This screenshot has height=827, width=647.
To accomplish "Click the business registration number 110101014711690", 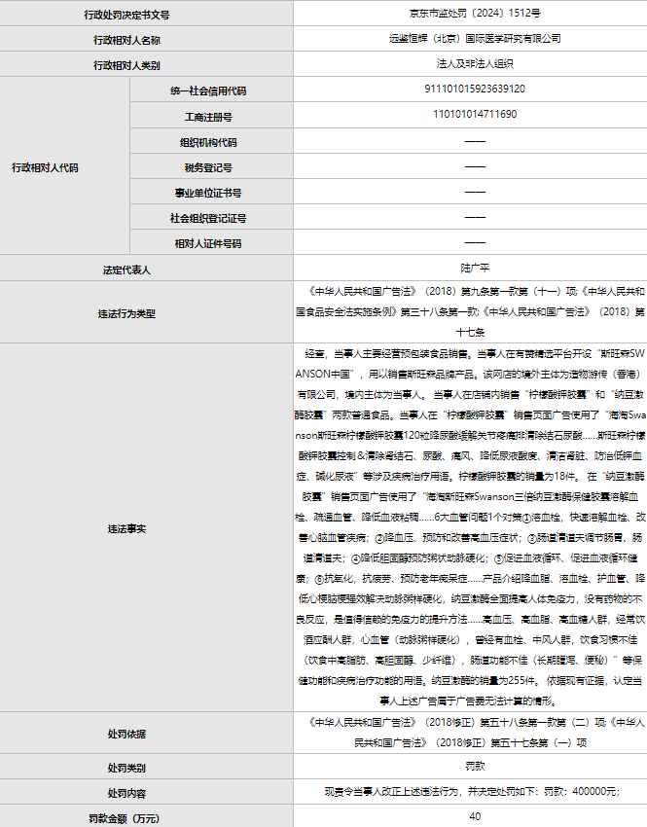I will point(474,115).
